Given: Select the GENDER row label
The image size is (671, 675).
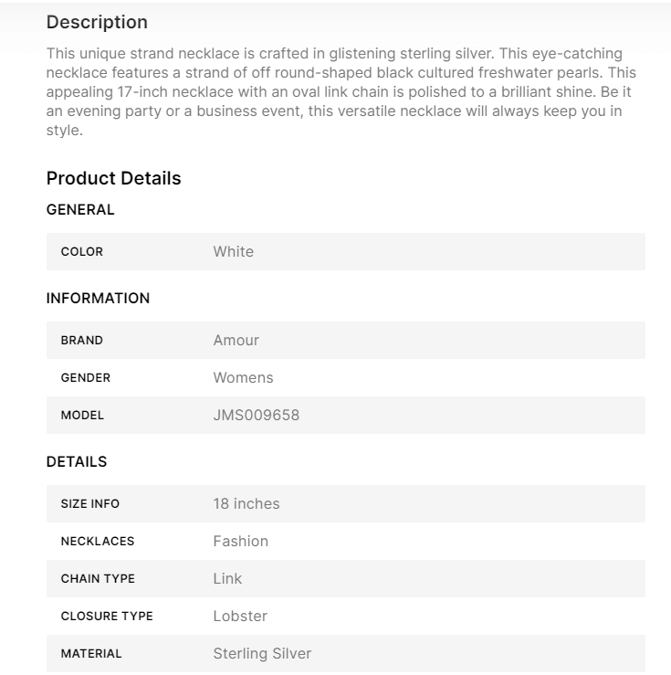Looking at the screenshot, I should 86,378.
